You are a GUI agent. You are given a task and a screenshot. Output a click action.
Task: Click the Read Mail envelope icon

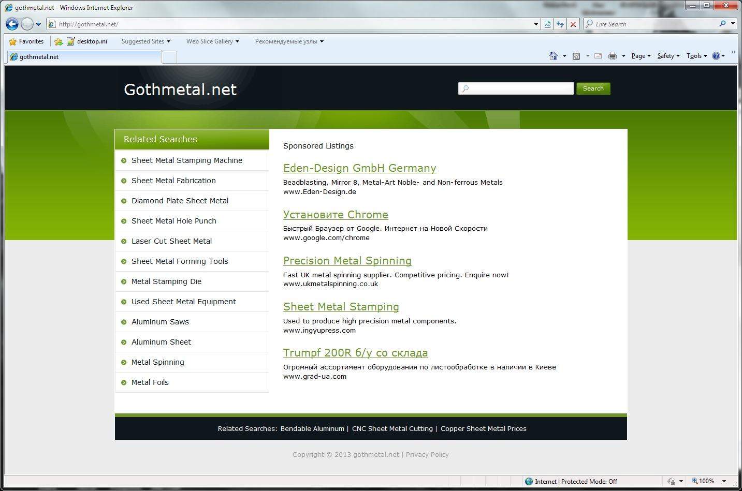pos(598,56)
